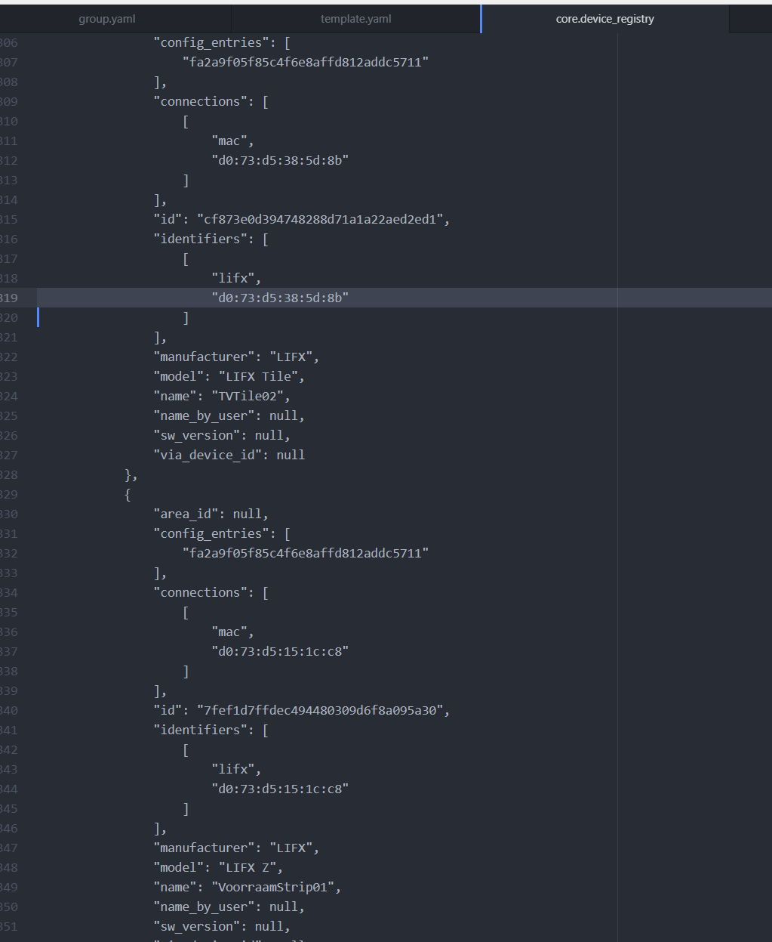Click "sw_version": null on line 326
Viewport: 772px width, 942px height.
[222, 435]
